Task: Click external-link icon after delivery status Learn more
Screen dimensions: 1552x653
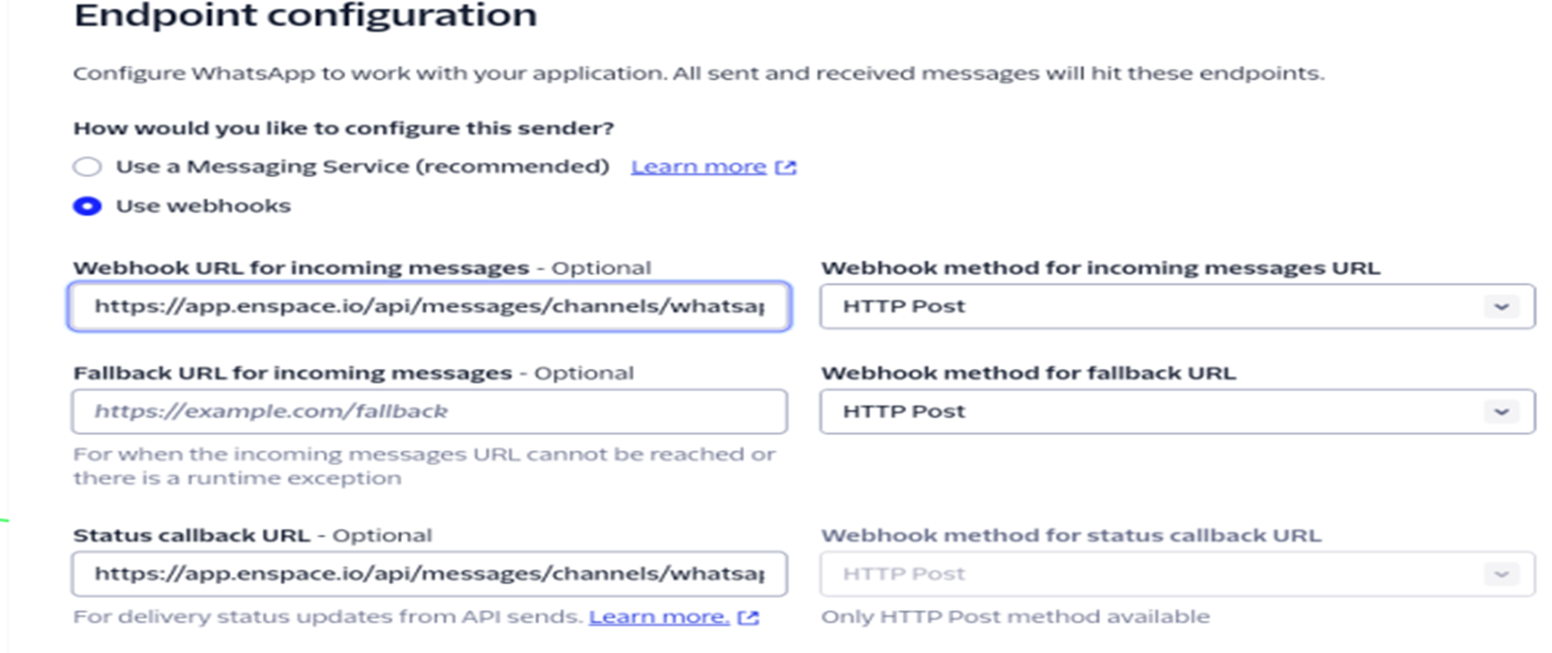Action: point(748,618)
